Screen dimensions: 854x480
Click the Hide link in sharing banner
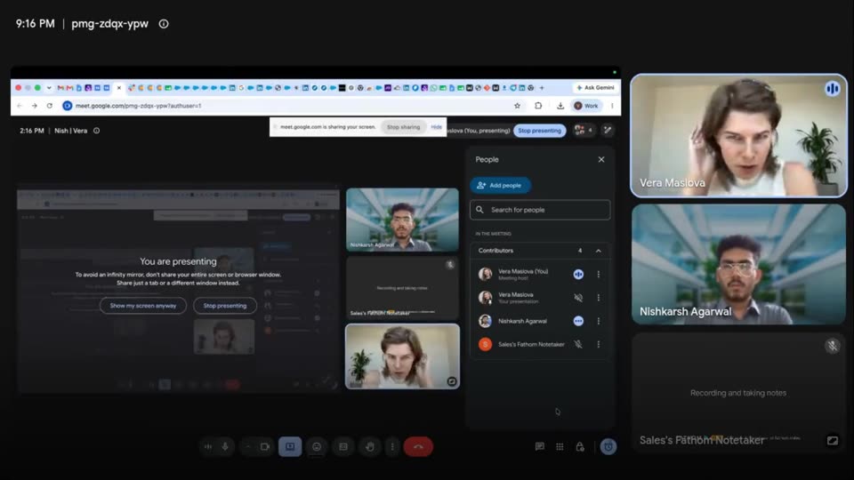point(436,127)
